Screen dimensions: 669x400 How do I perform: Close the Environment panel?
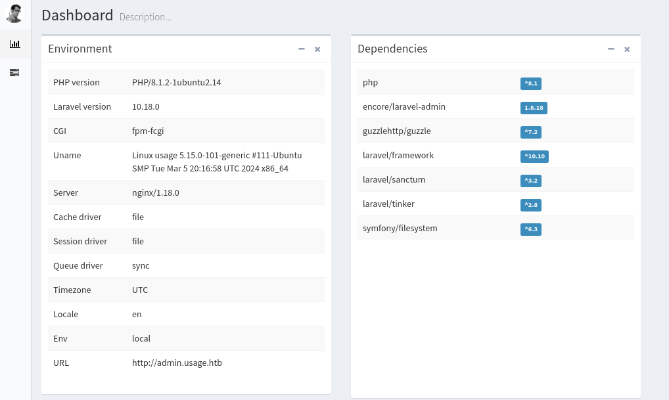pos(317,49)
